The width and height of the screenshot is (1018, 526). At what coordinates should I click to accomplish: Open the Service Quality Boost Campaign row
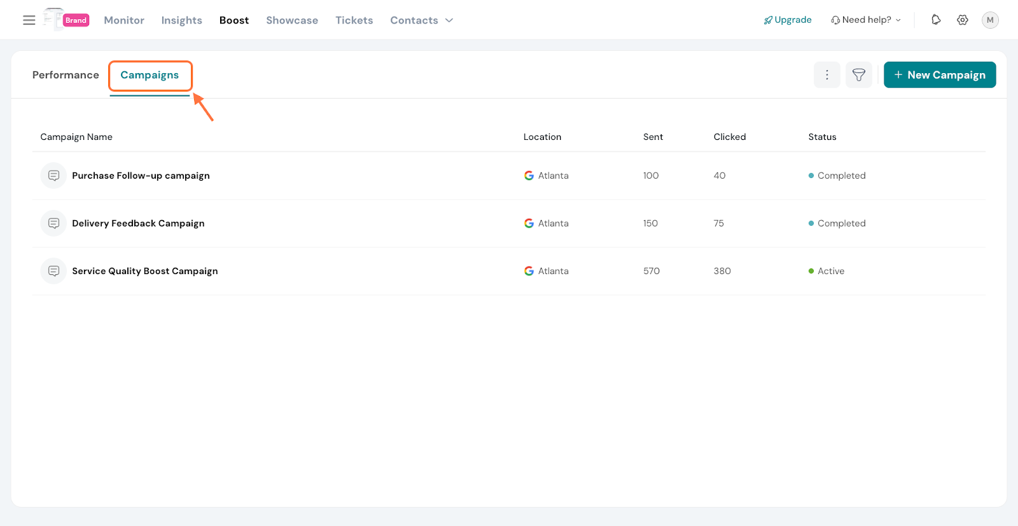tap(145, 271)
